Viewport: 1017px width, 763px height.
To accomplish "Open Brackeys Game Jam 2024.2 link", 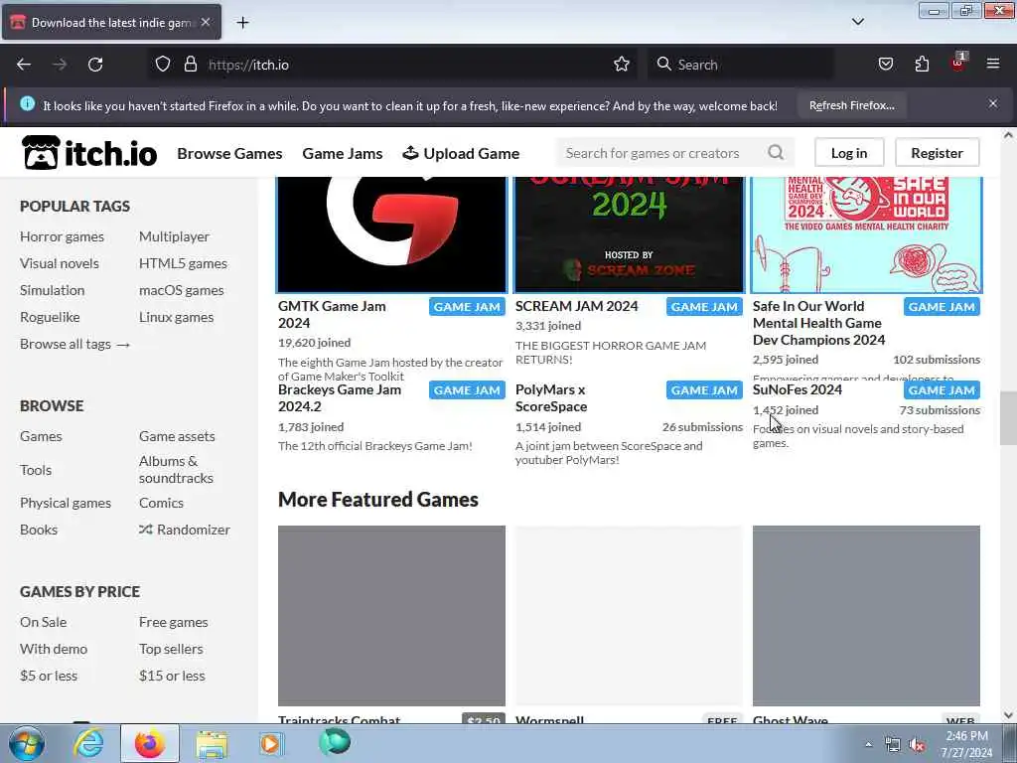I will point(340,397).
